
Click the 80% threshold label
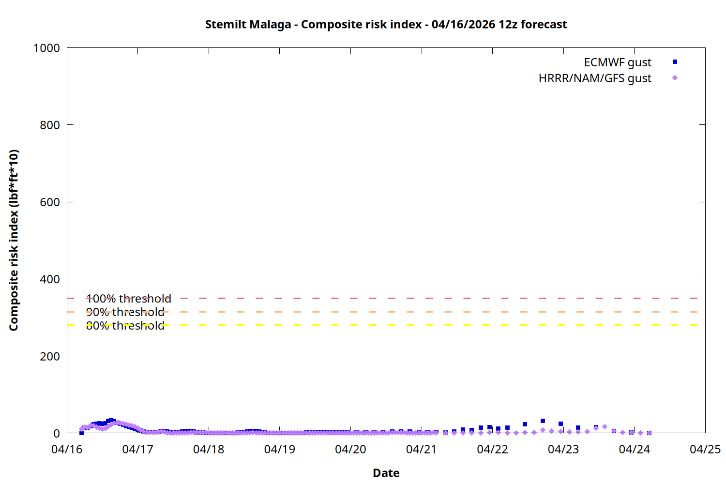point(125,326)
